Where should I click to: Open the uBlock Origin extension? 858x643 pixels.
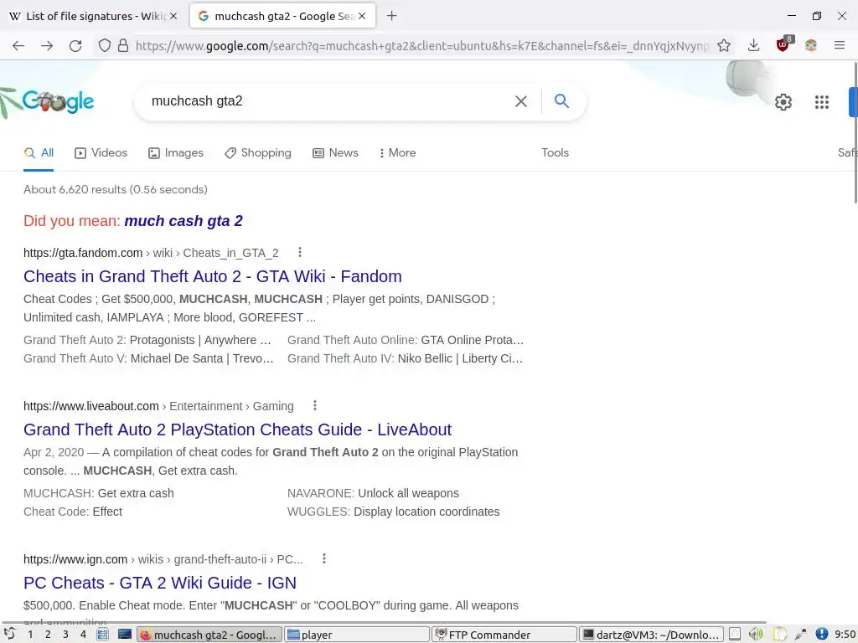[783, 45]
